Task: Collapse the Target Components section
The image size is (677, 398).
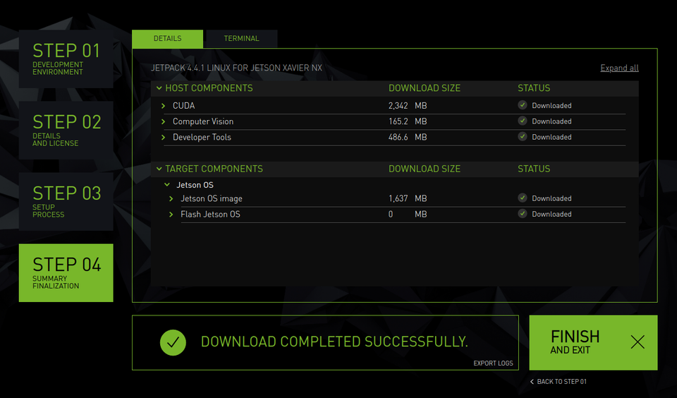Action: click(x=159, y=169)
